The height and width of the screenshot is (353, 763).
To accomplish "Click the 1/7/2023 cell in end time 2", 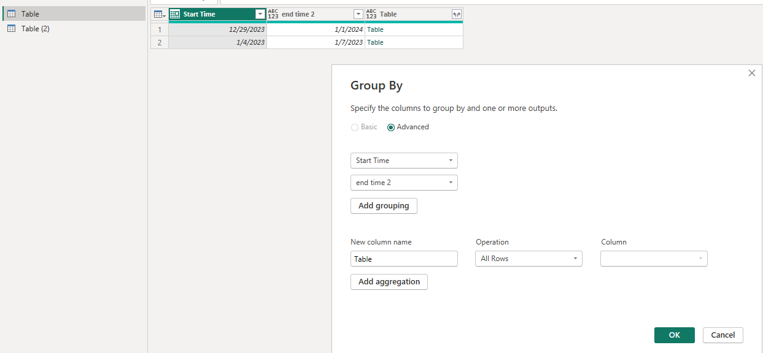I will coord(316,42).
